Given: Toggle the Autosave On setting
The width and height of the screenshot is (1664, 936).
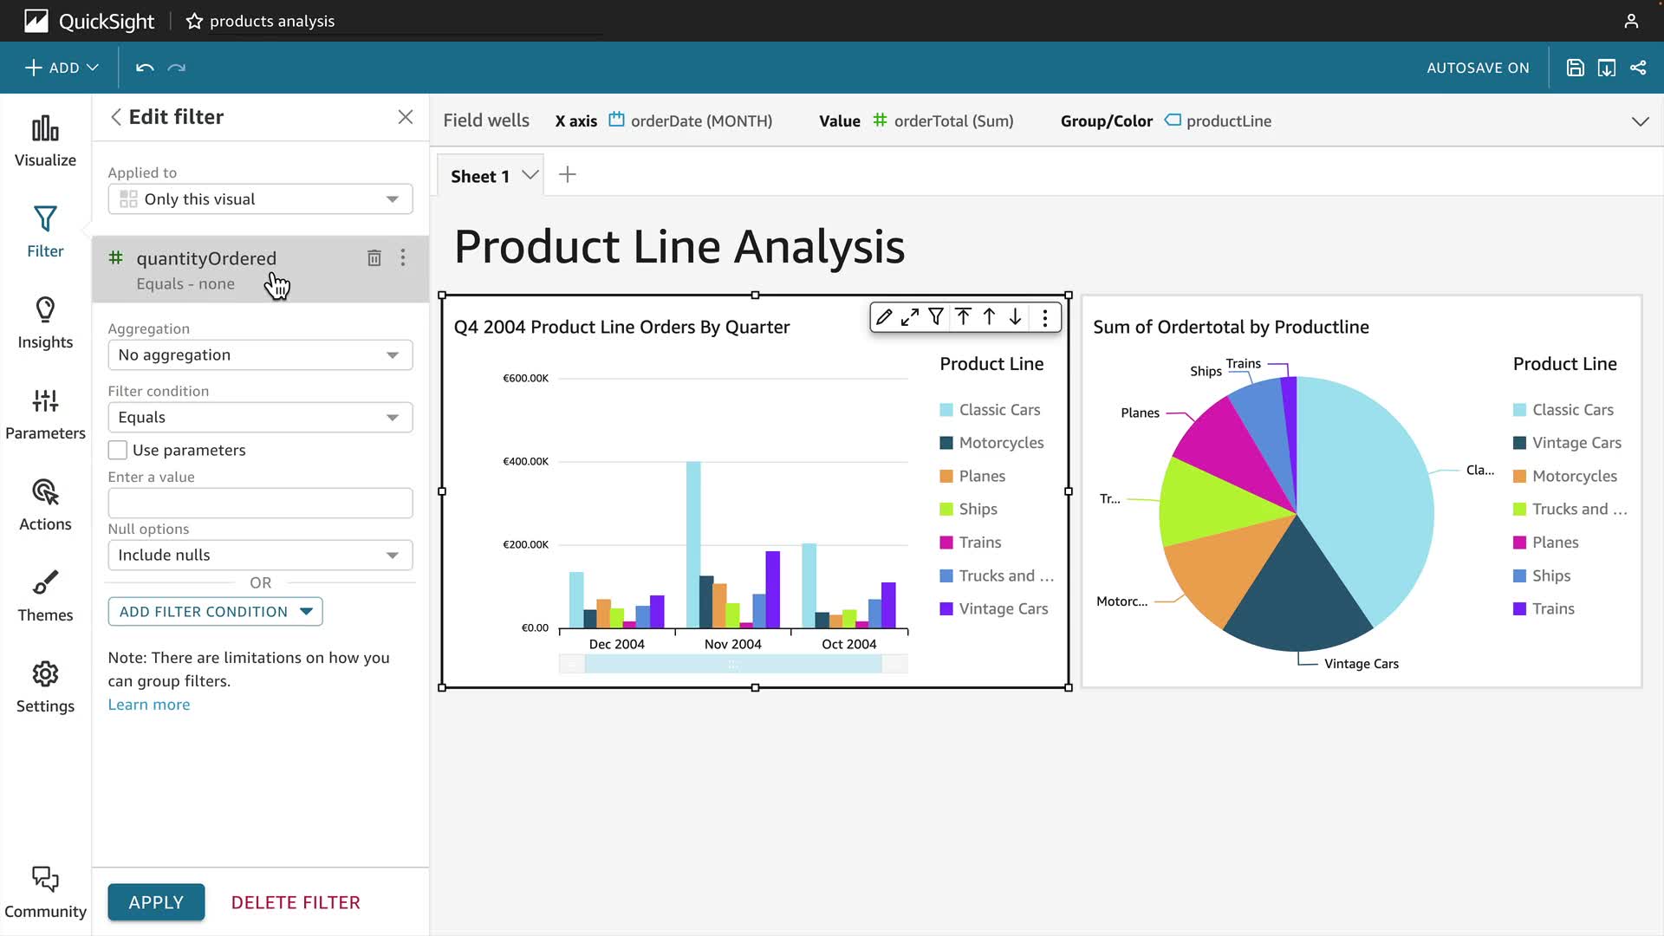Looking at the screenshot, I should coord(1478,68).
